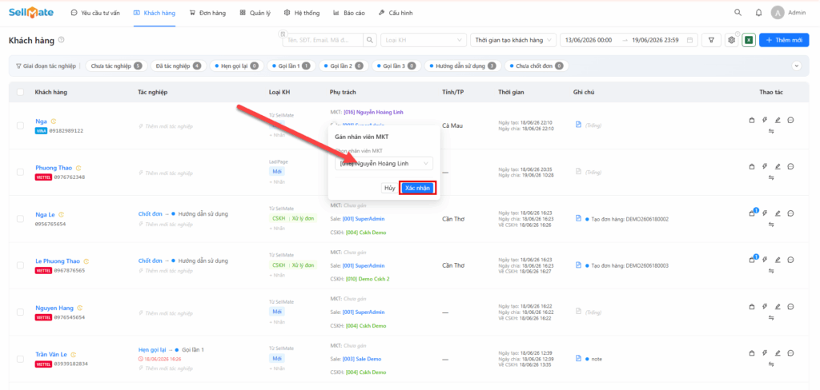The height and width of the screenshot is (390, 820).
Task: Click the customer search input field
Action: pos(323,40)
